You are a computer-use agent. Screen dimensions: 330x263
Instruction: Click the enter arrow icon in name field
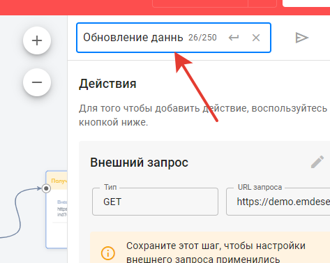pyautogui.click(x=234, y=38)
